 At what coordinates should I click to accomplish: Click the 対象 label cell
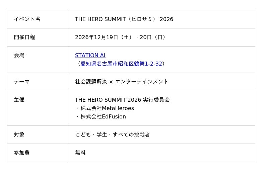click(x=19, y=135)
